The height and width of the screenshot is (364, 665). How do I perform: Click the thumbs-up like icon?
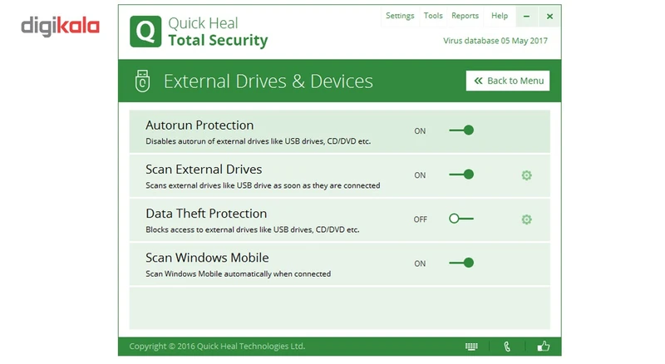click(x=544, y=347)
